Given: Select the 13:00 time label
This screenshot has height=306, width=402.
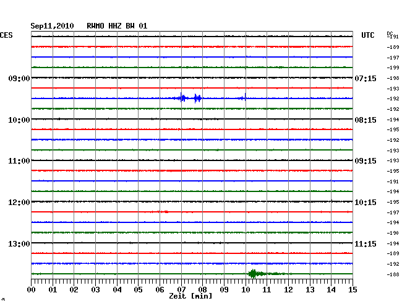Looking at the screenshot, I should (19, 243).
